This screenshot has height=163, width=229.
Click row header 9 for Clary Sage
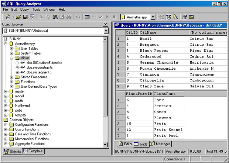(120, 86)
